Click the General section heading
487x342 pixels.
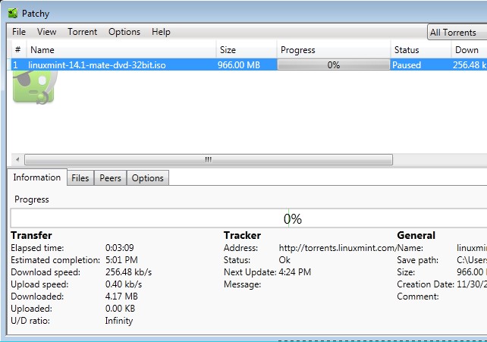pos(416,235)
